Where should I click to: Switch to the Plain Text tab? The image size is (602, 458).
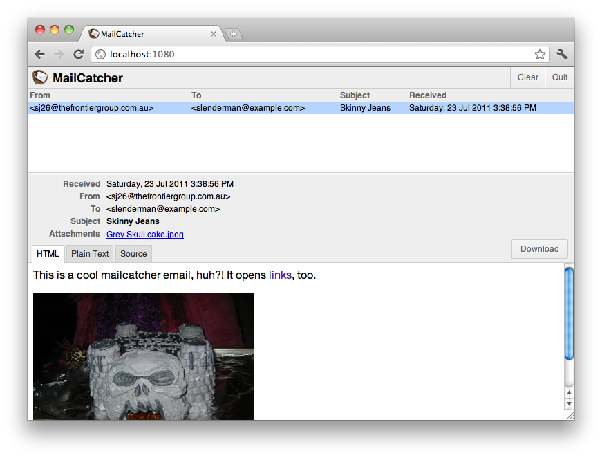(x=89, y=253)
